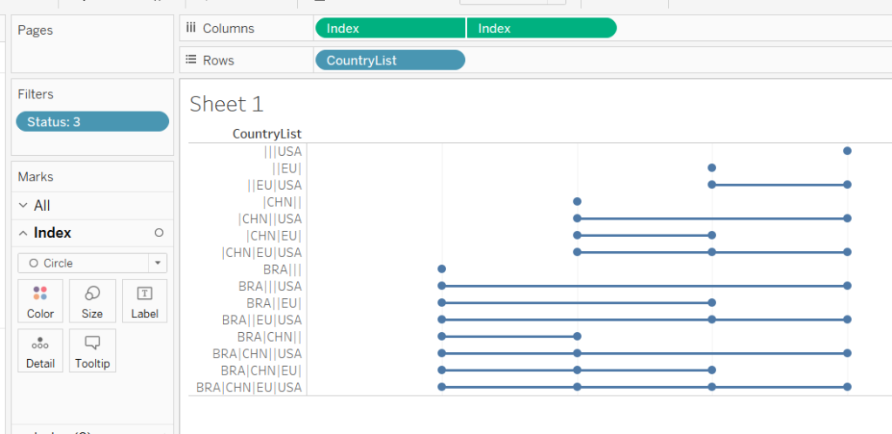This screenshot has width=892, height=434.
Task: Click the Columns shelf grid icon
Action: (x=191, y=28)
